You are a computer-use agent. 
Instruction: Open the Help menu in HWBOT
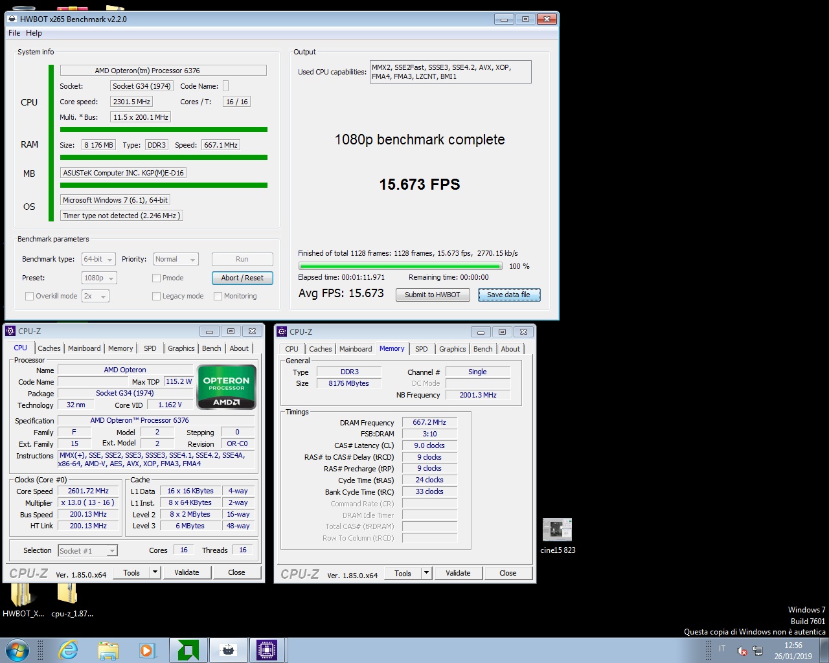[34, 33]
